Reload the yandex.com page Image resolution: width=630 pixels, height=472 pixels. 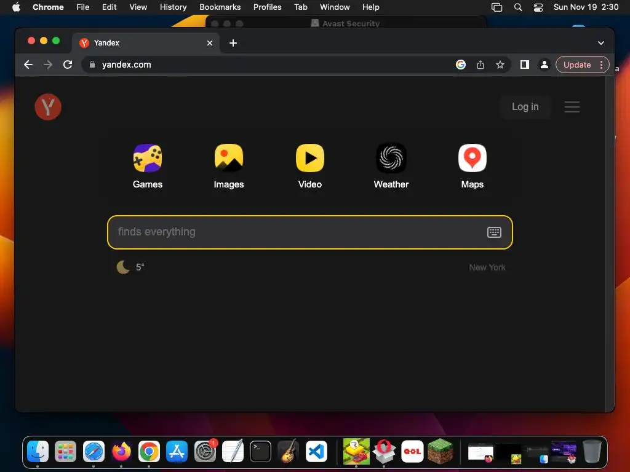(68, 65)
